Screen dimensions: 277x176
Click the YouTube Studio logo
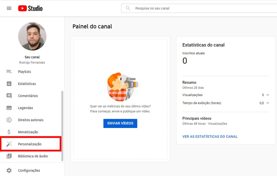[x=30, y=8]
